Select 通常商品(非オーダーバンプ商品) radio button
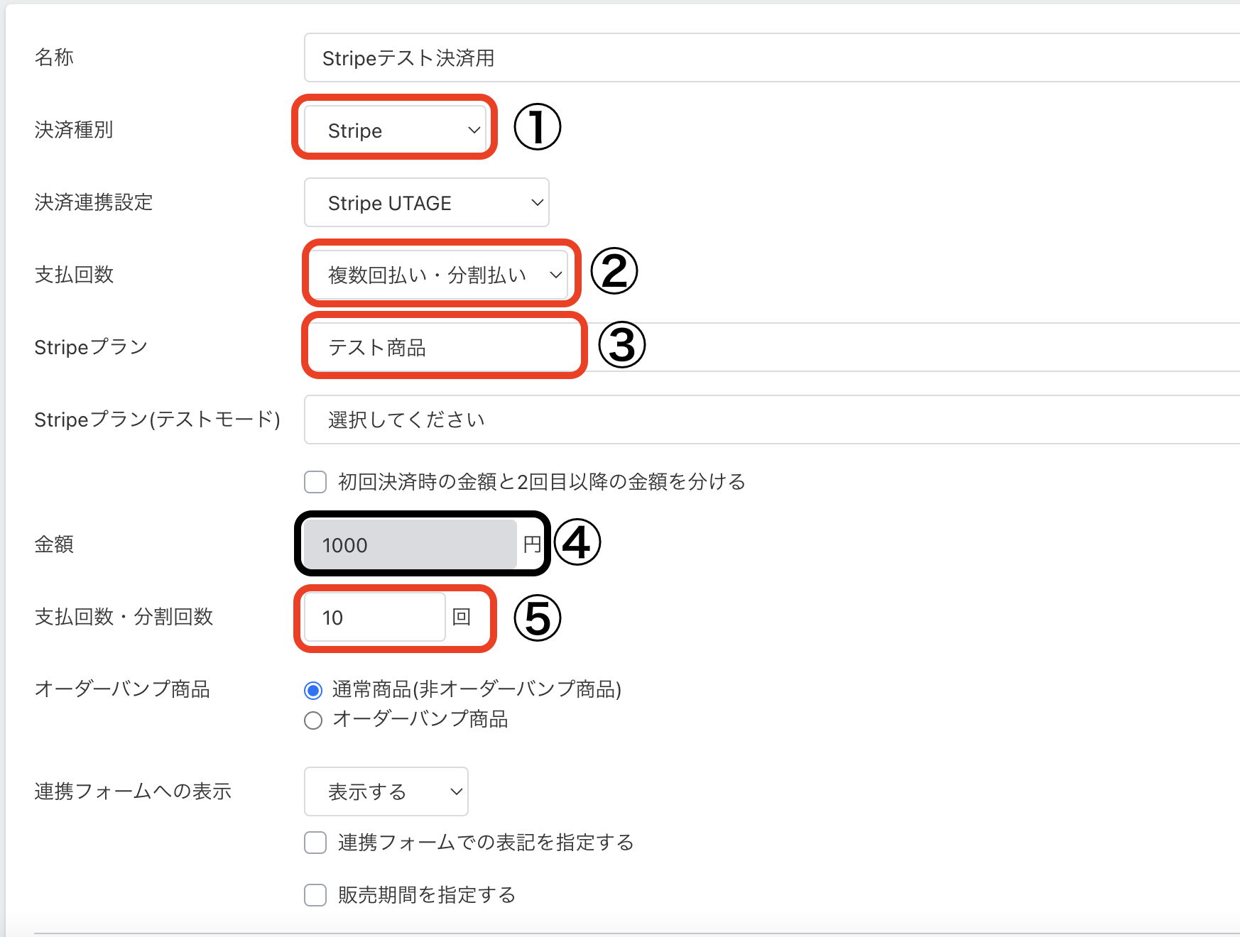The width and height of the screenshot is (1240, 937). pos(313,690)
